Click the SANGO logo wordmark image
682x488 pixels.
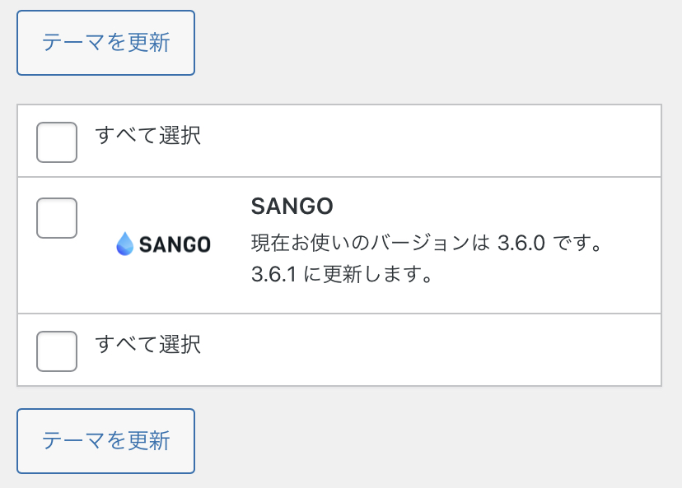coord(164,244)
